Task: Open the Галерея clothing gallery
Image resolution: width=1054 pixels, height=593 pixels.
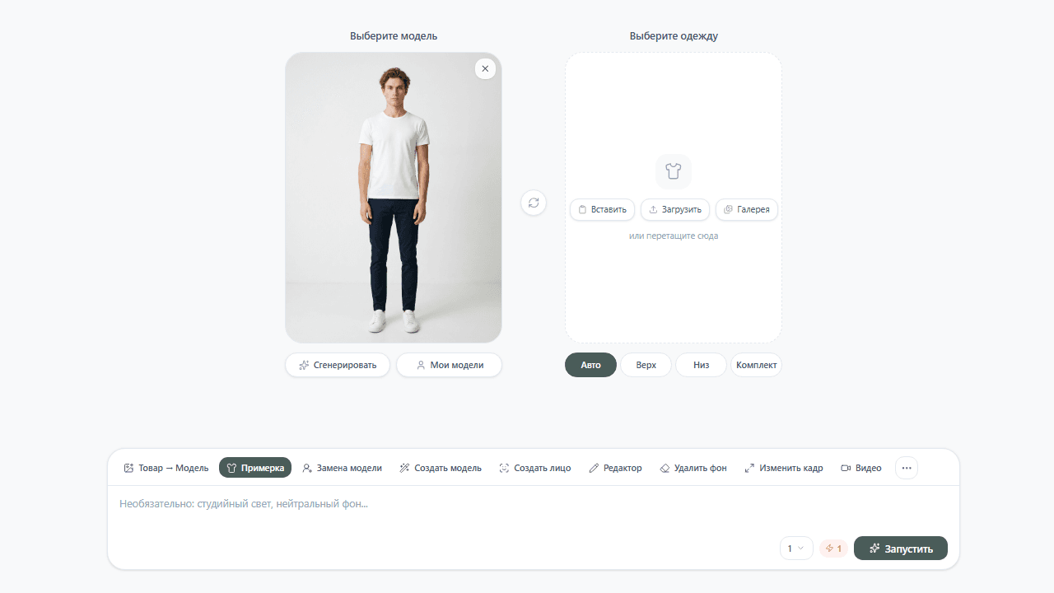Action: click(x=746, y=209)
